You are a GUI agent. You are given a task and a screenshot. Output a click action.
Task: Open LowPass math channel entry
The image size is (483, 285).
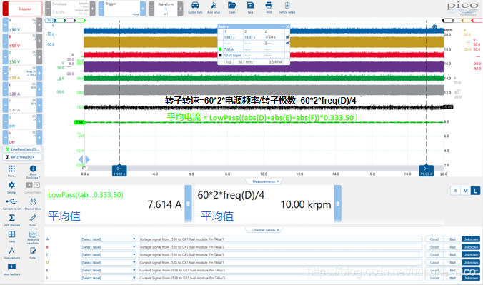(x=22, y=149)
